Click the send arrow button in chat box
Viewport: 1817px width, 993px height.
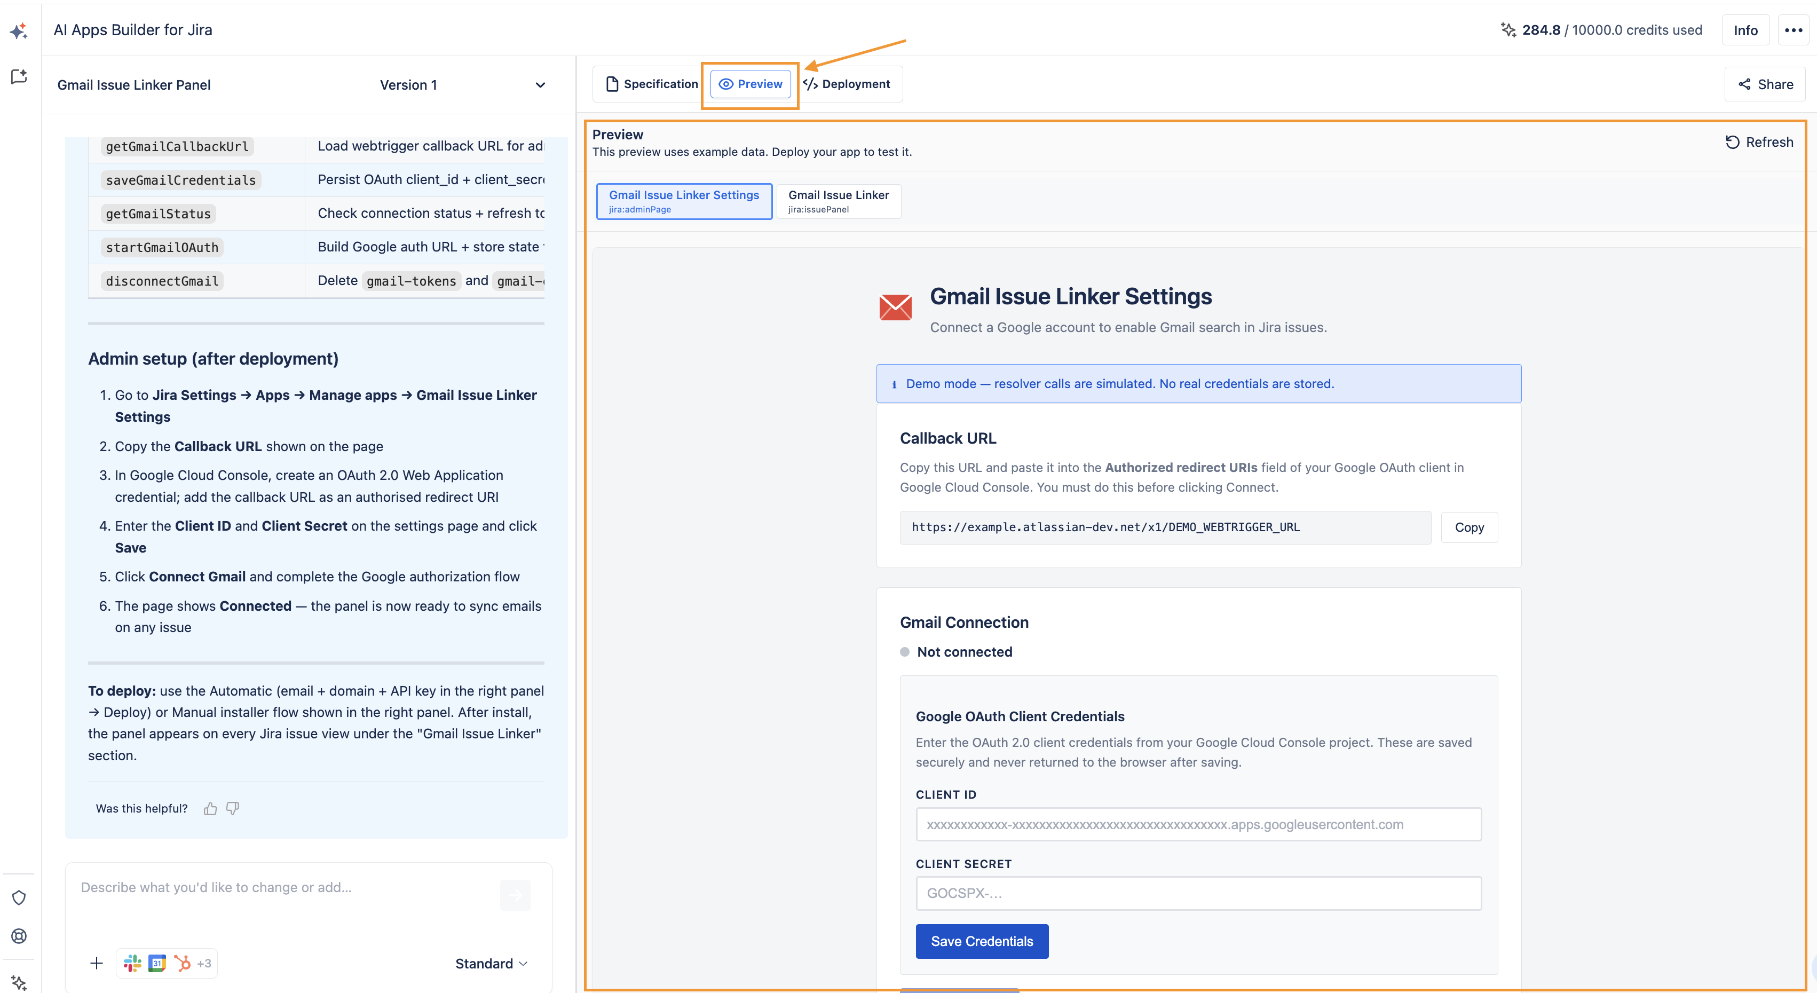coord(515,895)
